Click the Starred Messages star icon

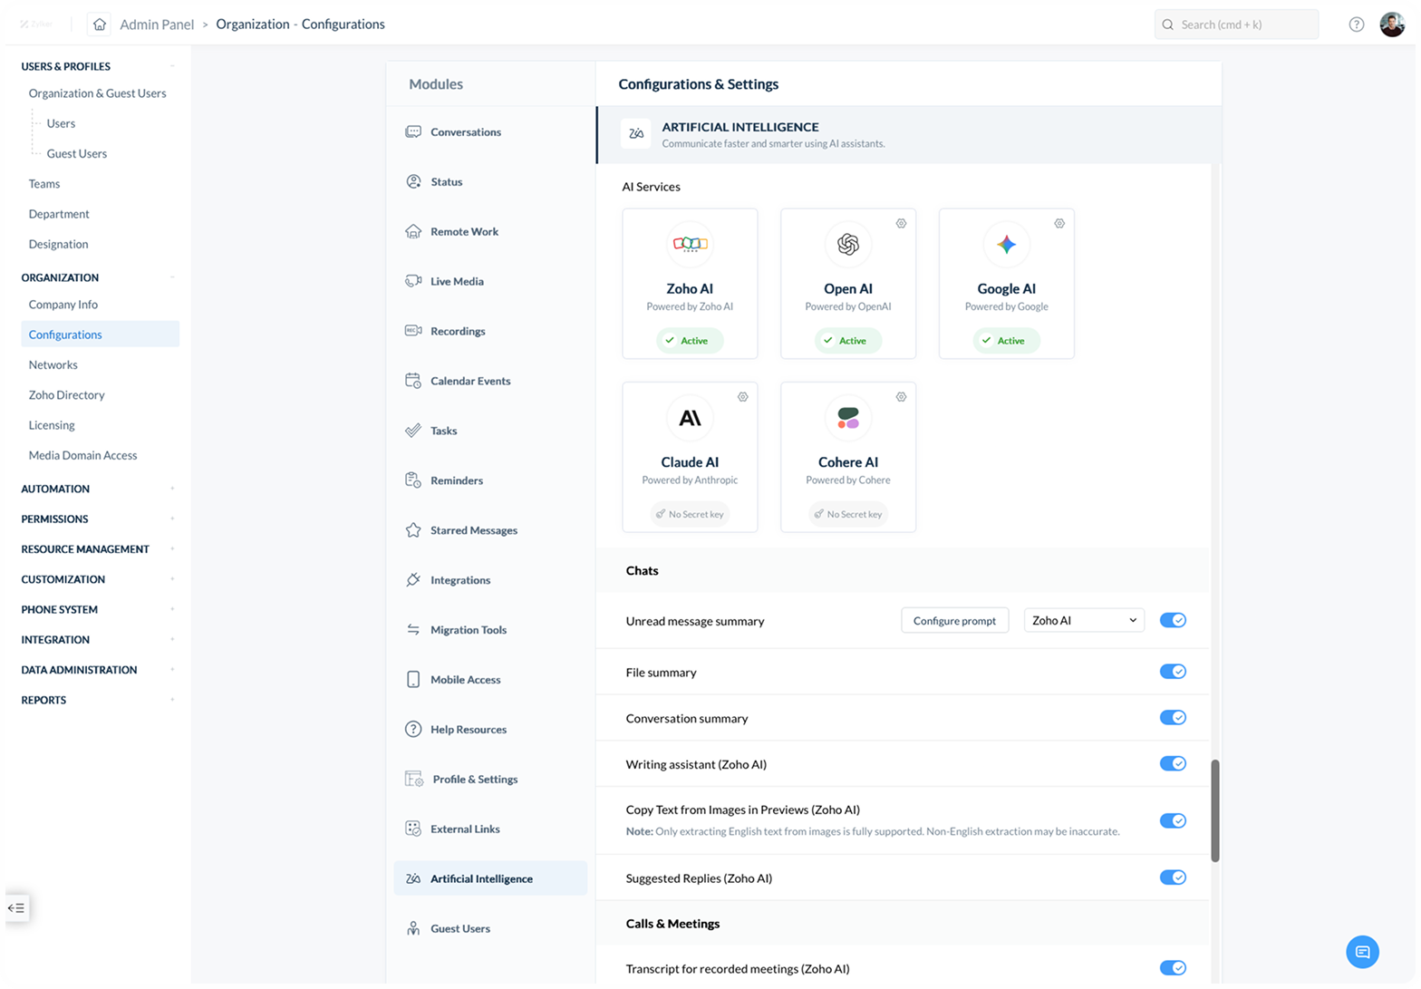coord(413,530)
